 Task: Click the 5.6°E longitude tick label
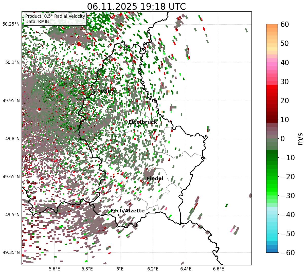55,269
